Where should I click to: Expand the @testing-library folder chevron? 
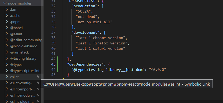click(x=7, y=58)
